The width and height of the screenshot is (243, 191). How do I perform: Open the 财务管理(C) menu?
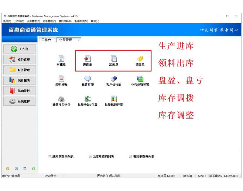pyautogui.click(x=49, y=21)
